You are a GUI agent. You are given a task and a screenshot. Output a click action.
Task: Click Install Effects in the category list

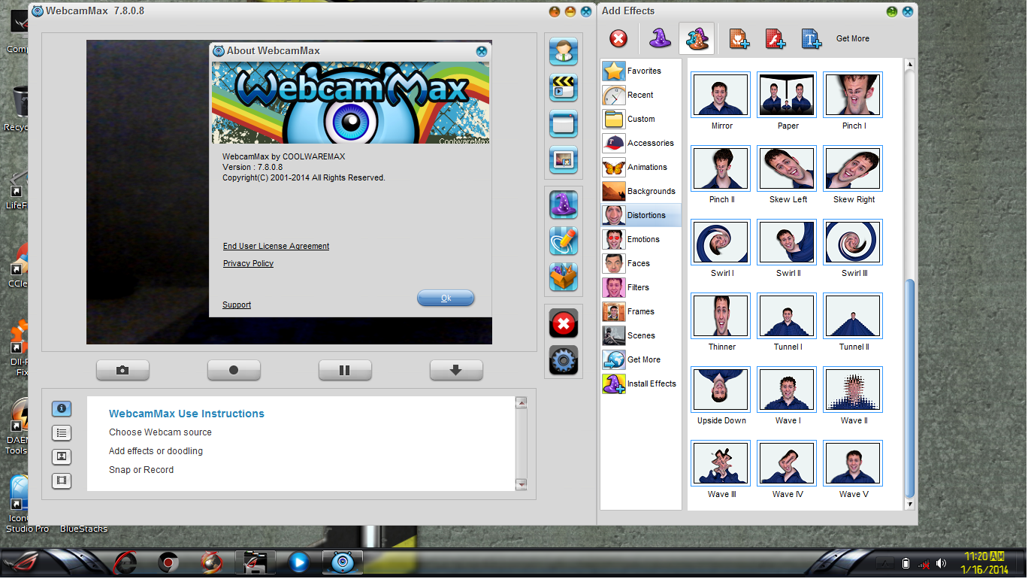coord(641,383)
